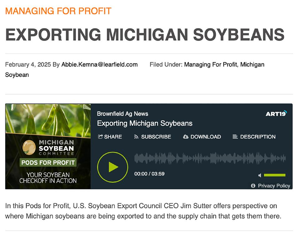
Task: Click the Brownfield Ag News show name
Action: [x=123, y=114]
